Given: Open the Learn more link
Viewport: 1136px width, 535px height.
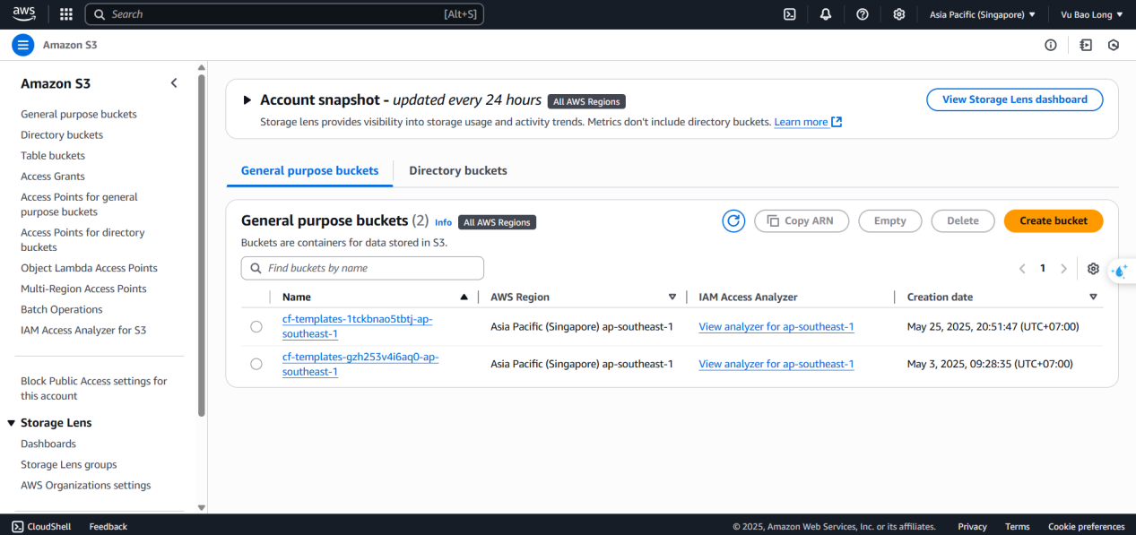Looking at the screenshot, I should point(801,122).
